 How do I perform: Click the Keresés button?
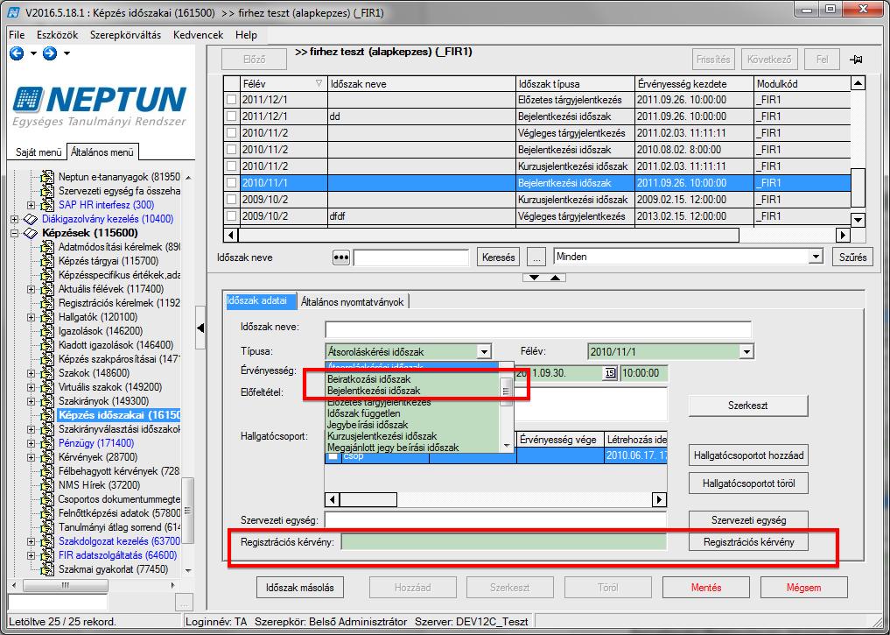[x=498, y=258]
